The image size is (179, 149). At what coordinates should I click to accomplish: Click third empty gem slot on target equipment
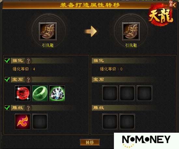tap(145, 93)
